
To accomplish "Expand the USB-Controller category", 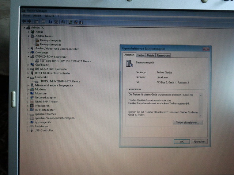I will [27, 131].
